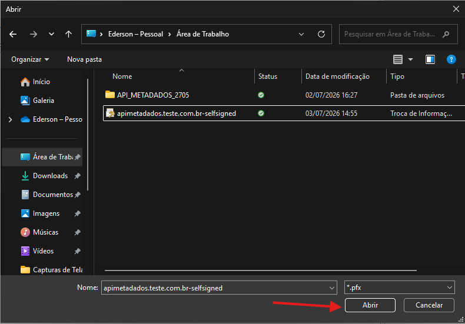Go back with the left arrow button
Image resolution: width=465 pixels, height=324 pixels.
click(x=13, y=34)
